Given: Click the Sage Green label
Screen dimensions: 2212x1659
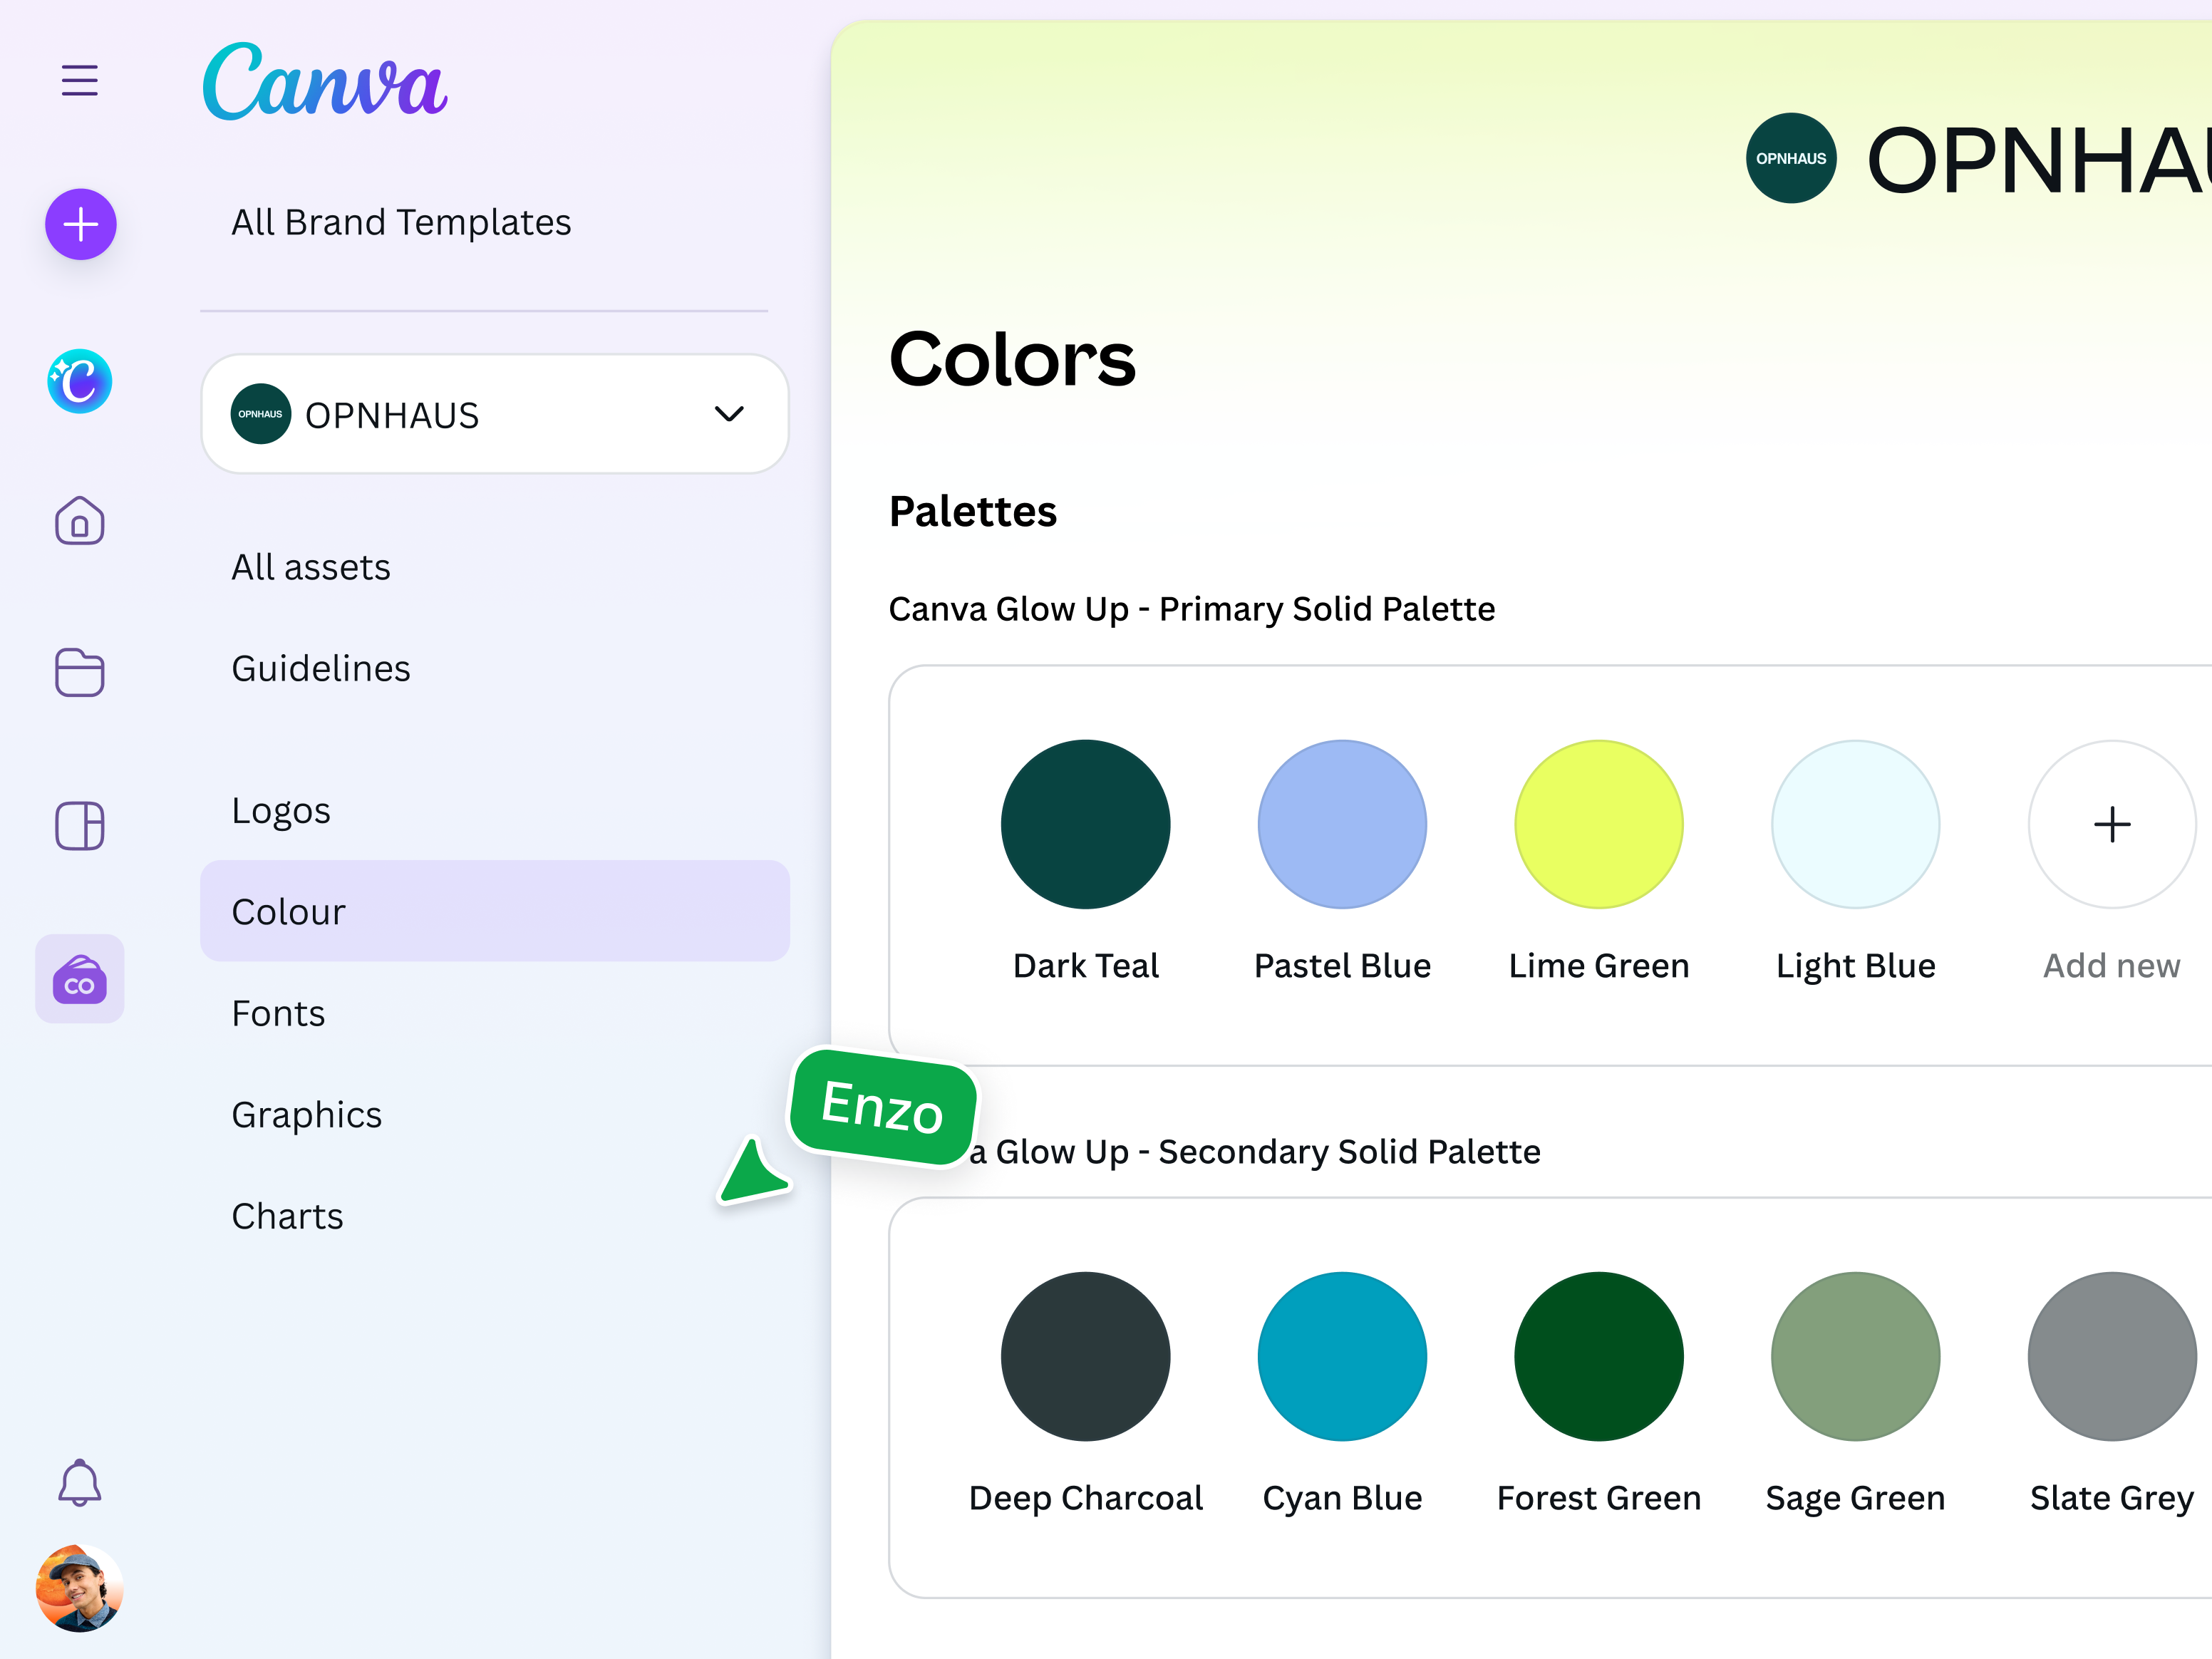Looking at the screenshot, I should coord(1856,1498).
